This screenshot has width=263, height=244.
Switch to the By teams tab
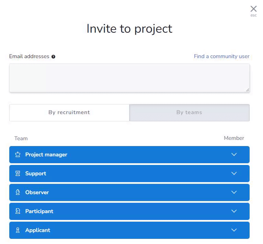(x=190, y=112)
